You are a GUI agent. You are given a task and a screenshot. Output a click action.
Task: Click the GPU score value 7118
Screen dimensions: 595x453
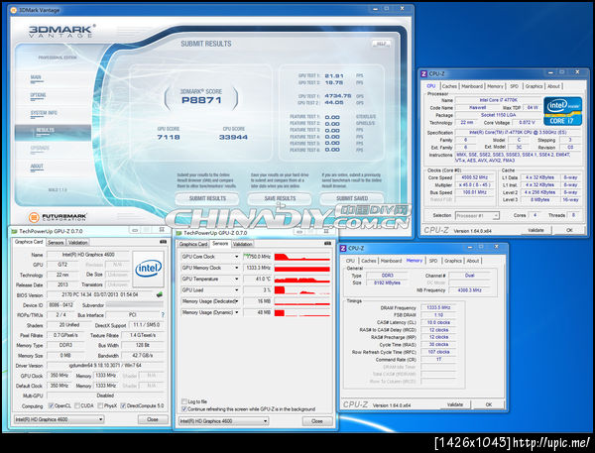169,137
